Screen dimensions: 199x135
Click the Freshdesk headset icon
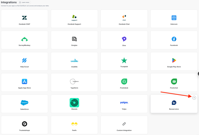click(x=124, y=82)
